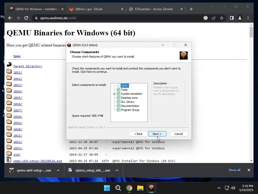Click Back in QEMU installer
Image resolution: width=258 pixels, height=194 pixels.
point(138,134)
